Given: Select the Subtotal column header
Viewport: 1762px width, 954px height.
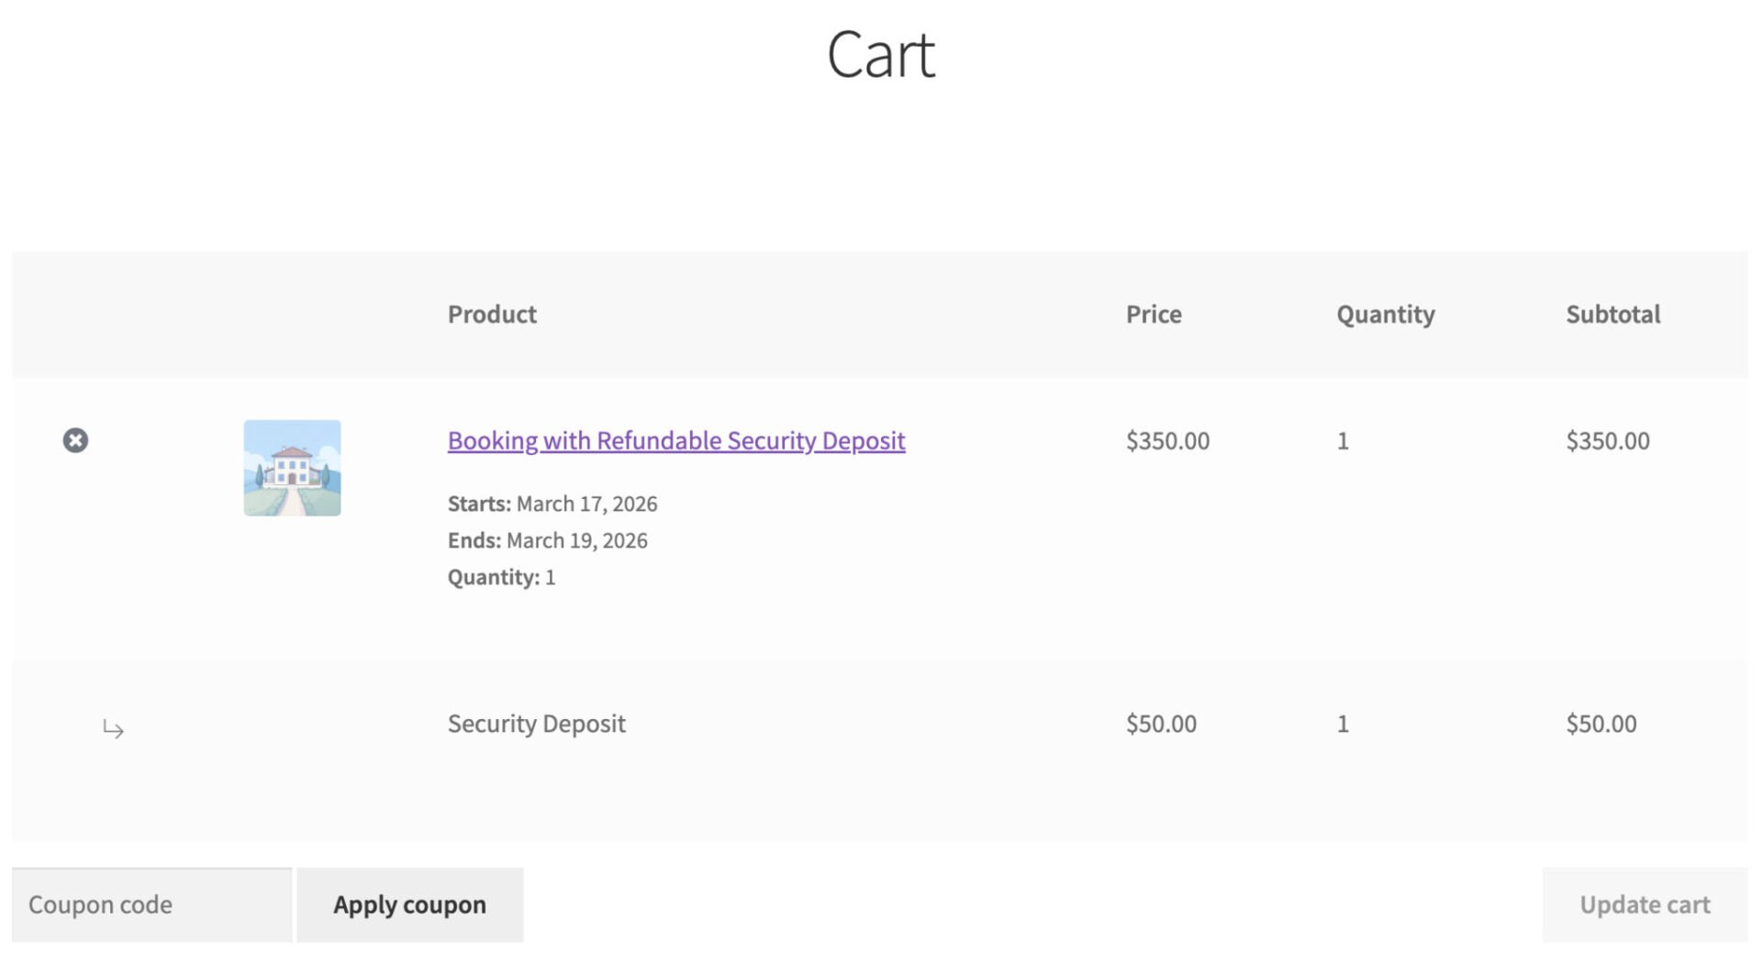Looking at the screenshot, I should 1612,314.
